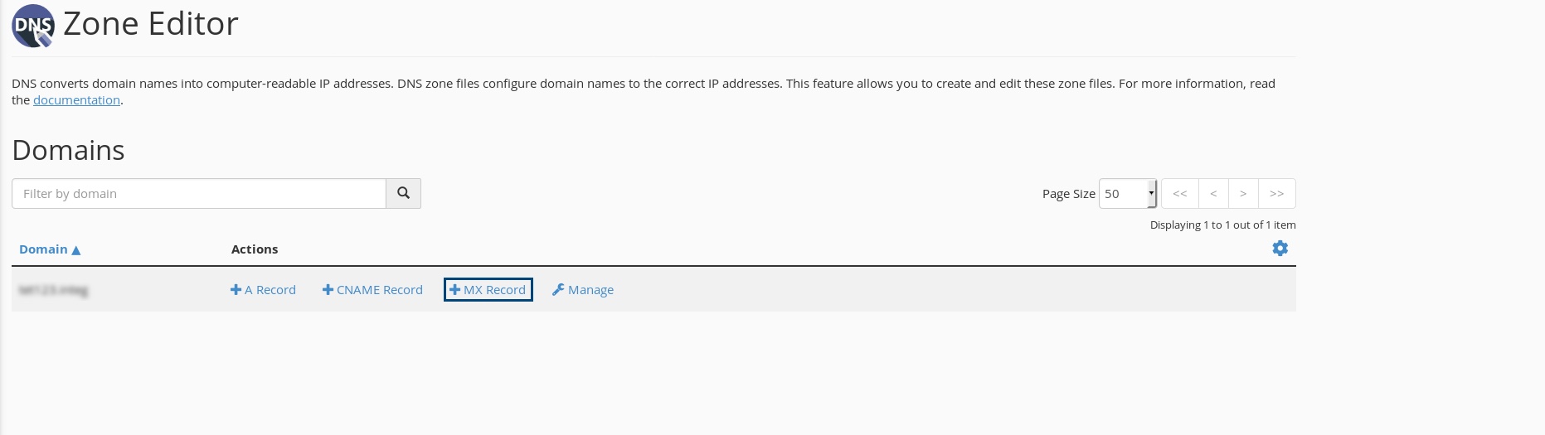Click the Domains section heading
1545x435 pixels.
(x=68, y=150)
